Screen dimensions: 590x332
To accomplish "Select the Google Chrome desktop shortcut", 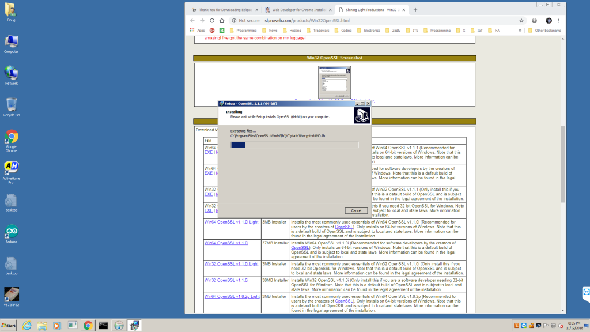I will (x=12, y=141).
